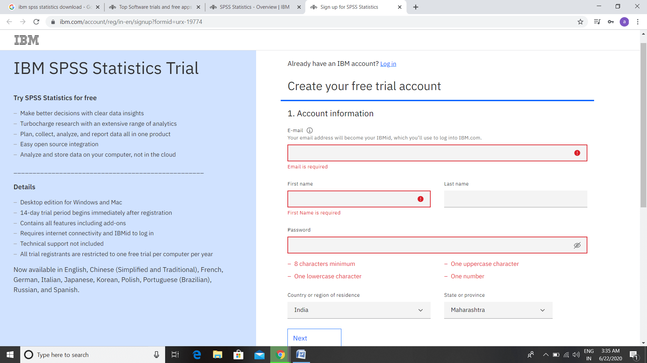Click the Next button

tap(314, 338)
